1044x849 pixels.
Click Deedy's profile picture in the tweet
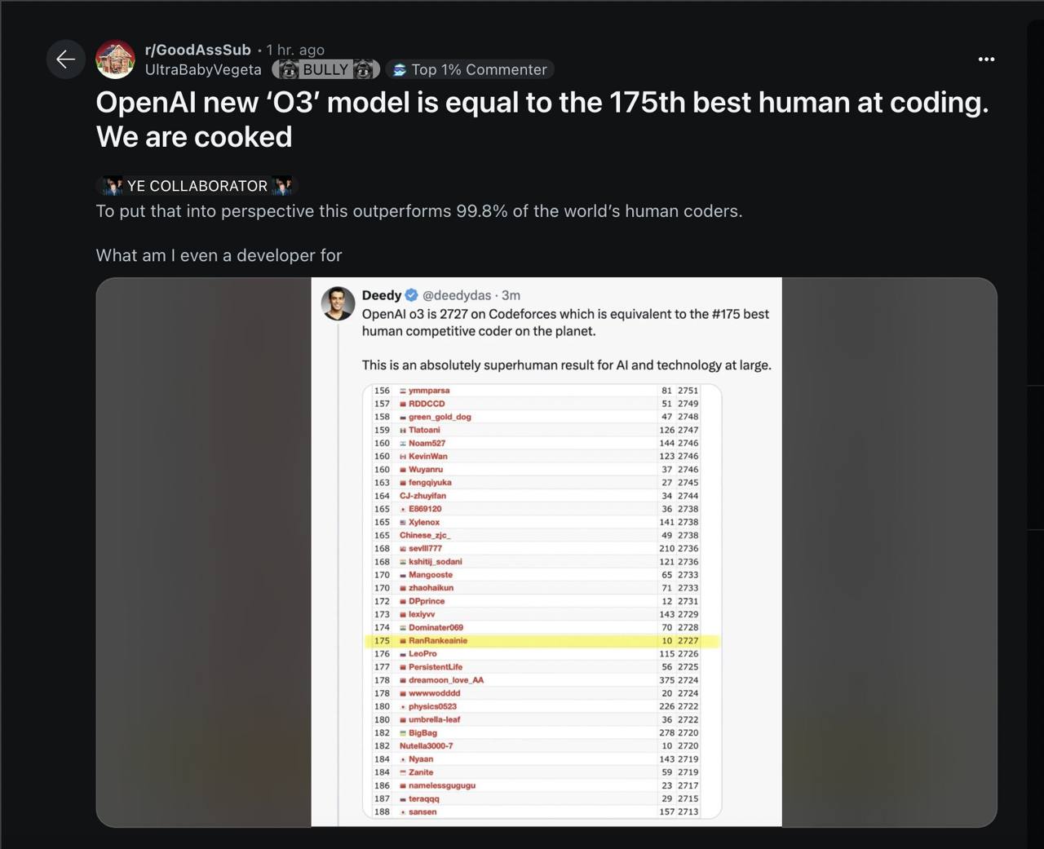pyautogui.click(x=338, y=303)
